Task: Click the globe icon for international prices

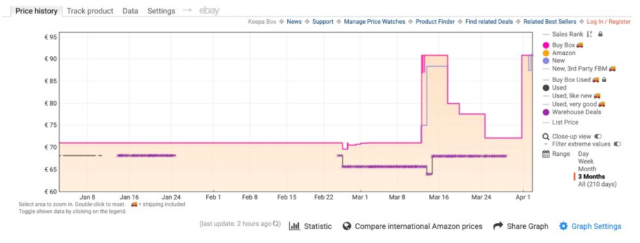Action: 347,226
